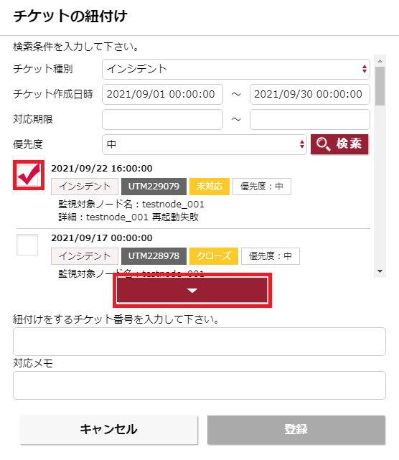Click the results list scrollbar thumb
Screen dimensions: 399x460
(380, 86)
